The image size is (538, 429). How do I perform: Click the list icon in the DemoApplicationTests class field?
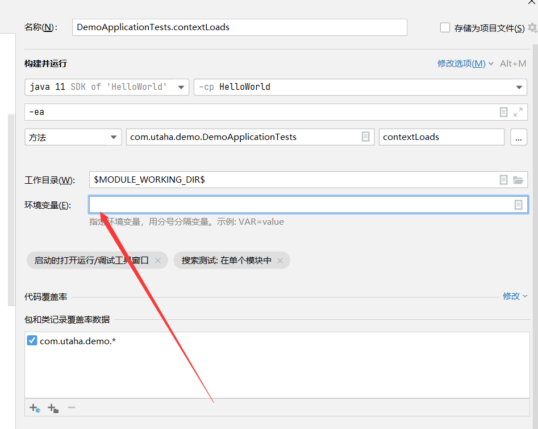(365, 137)
